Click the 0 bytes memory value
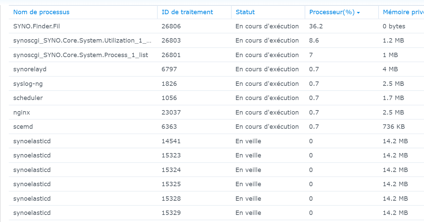 pyautogui.click(x=394, y=26)
